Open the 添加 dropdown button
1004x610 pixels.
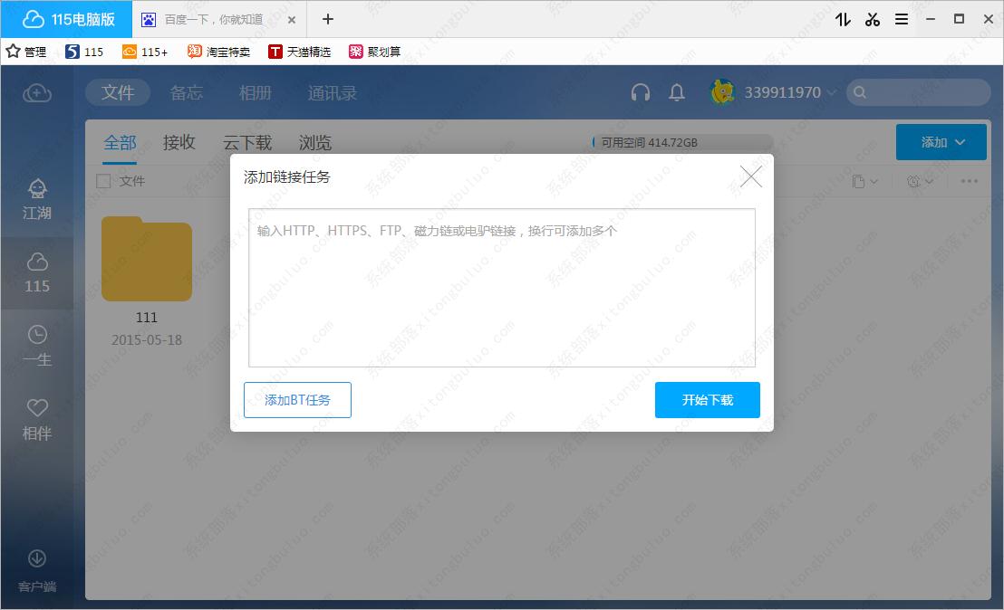[x=941, y=142]
